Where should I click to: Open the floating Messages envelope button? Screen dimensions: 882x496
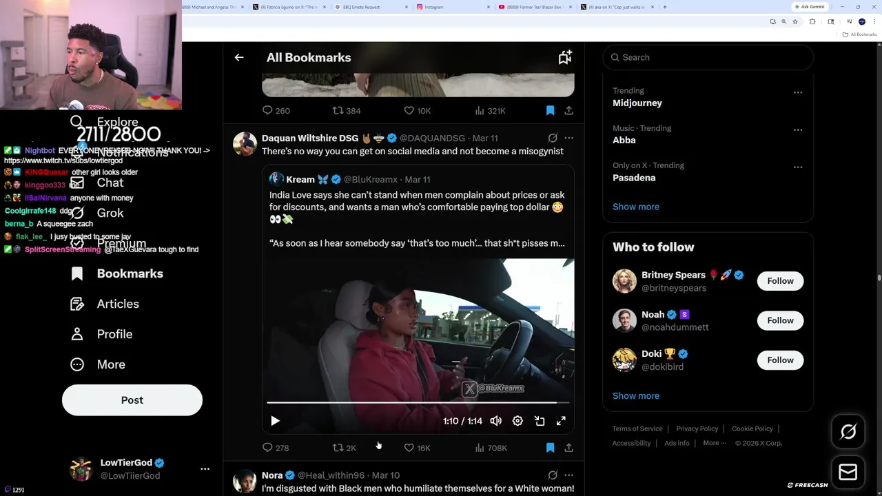[848, 472]
